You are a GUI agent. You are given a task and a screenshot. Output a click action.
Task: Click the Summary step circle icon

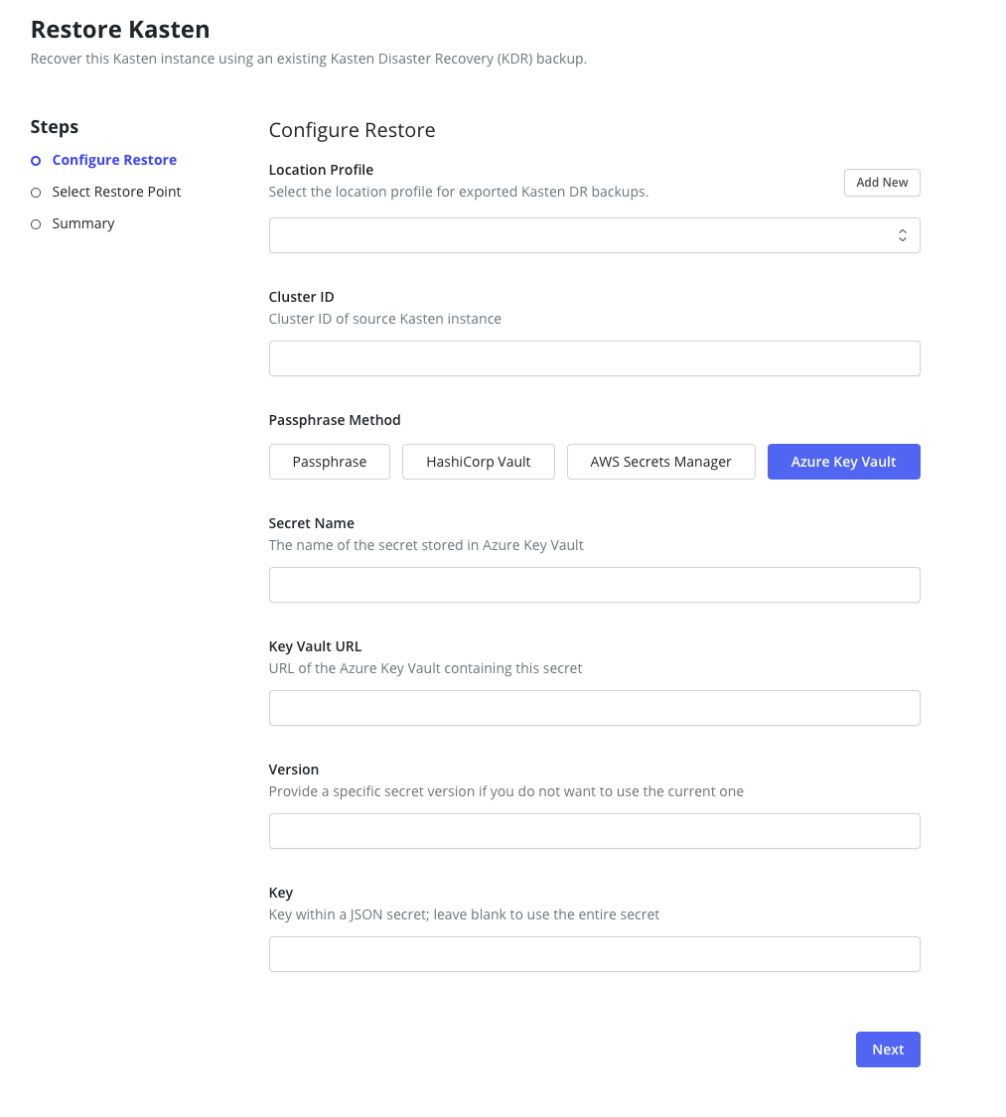tap(36, 224)
